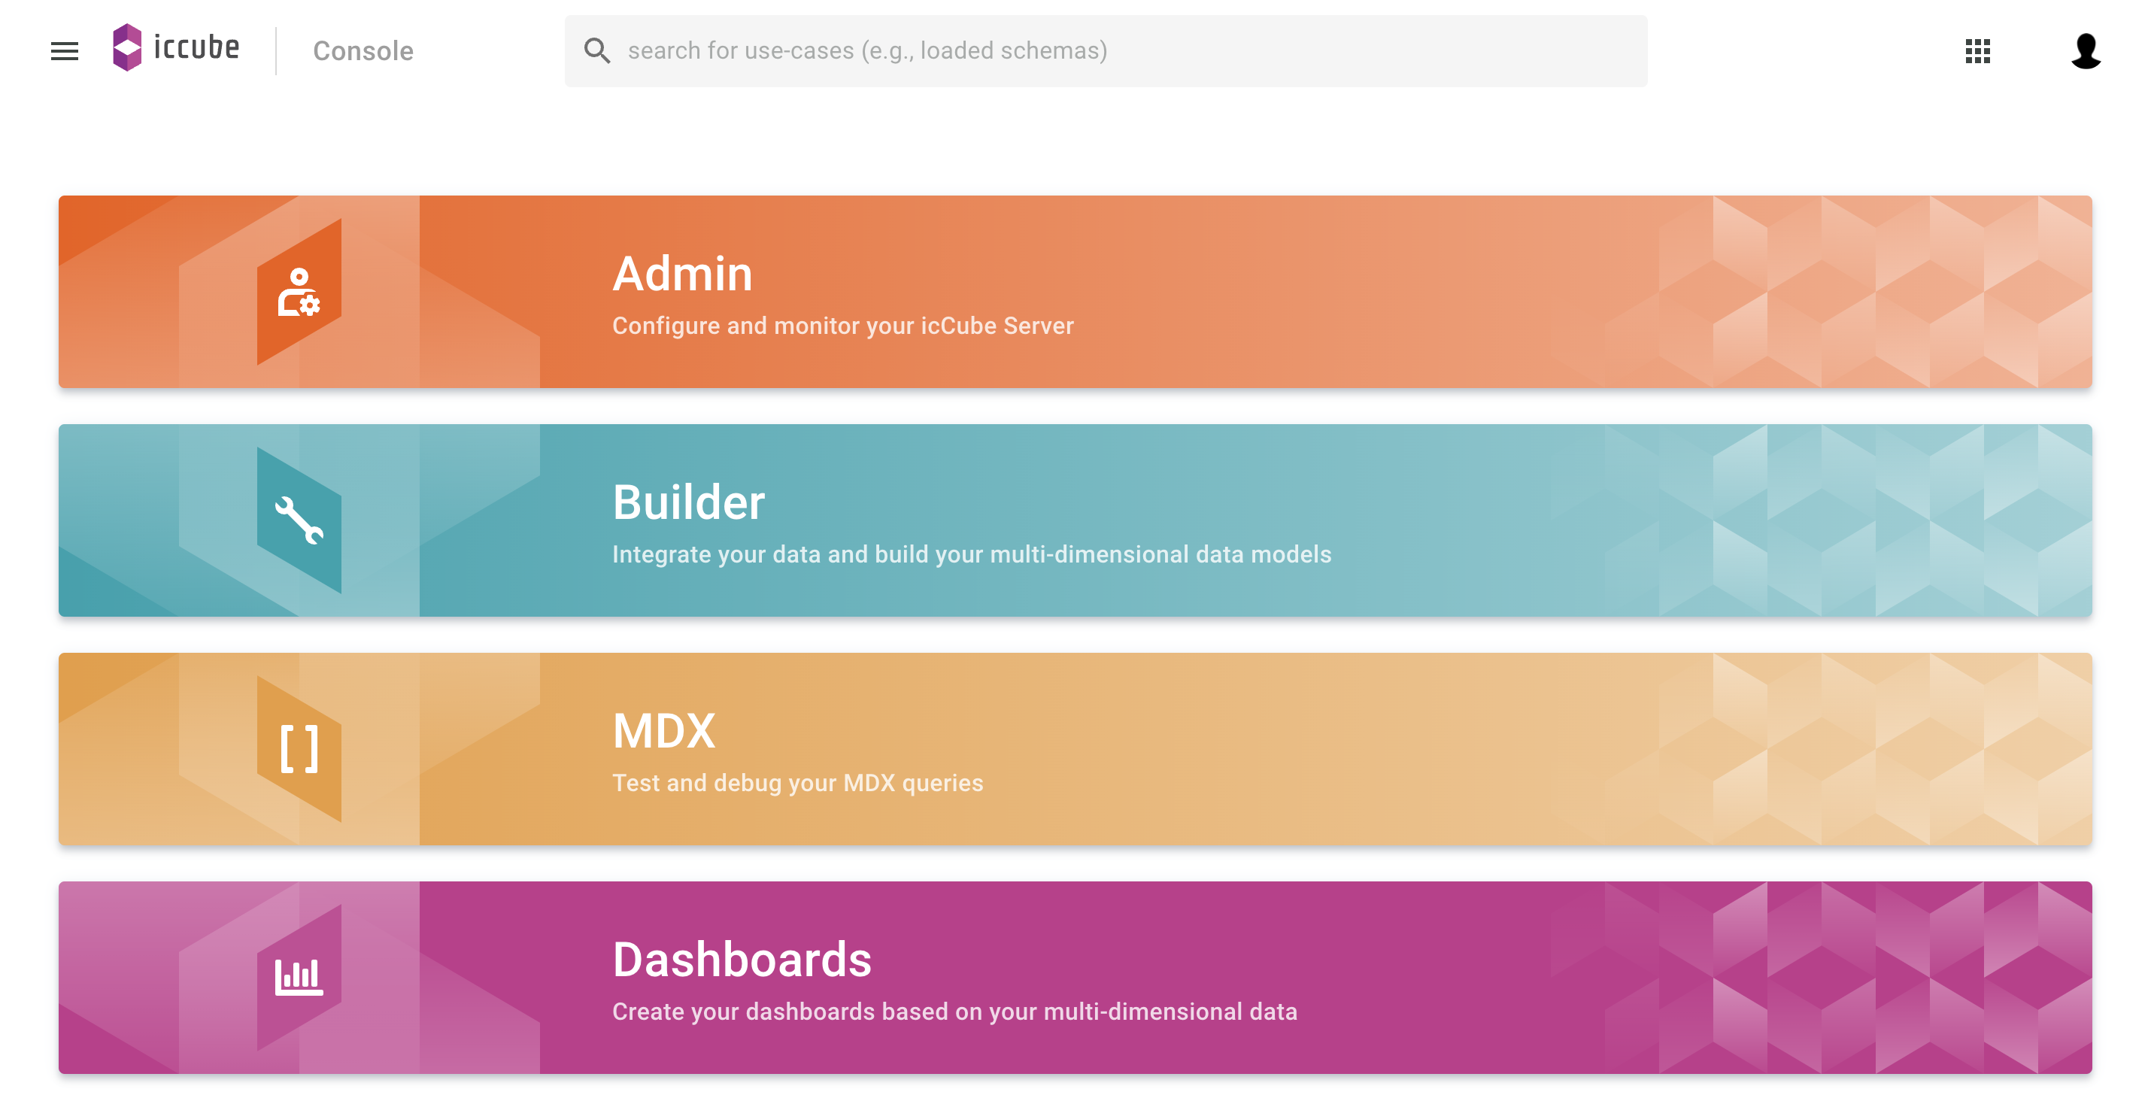
Task: Click the magnifier search icon
Action: tap(597, 51)
